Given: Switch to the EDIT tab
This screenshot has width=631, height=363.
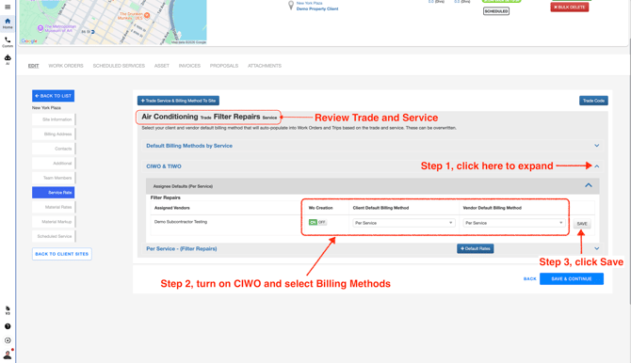Looking at the screenshot, I should (33, 66).
